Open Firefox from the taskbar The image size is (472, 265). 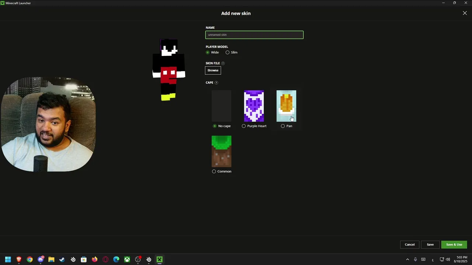95,259
